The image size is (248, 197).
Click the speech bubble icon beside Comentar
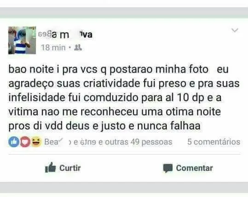[168, 168]
